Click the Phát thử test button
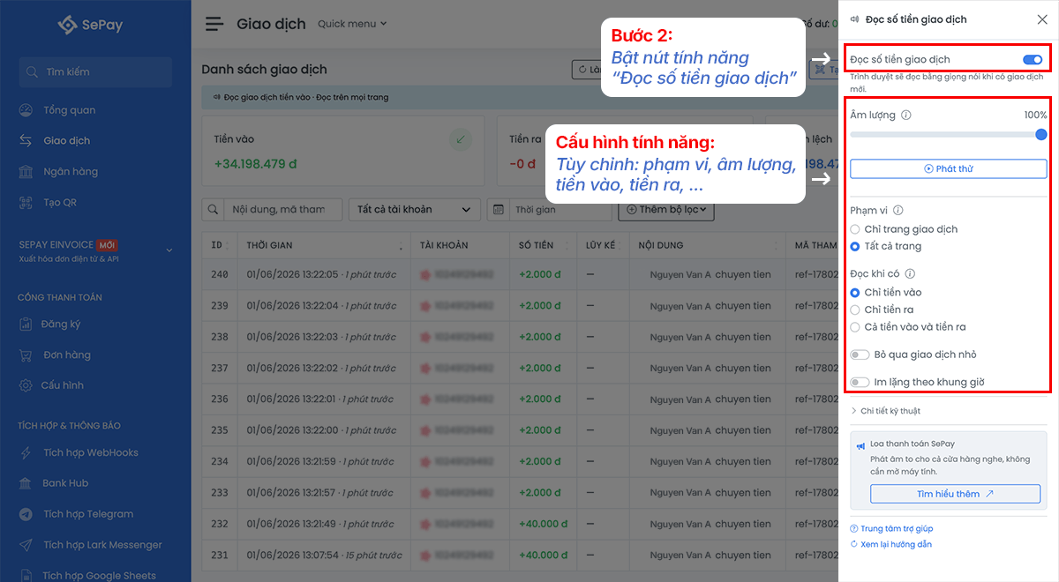The image size is (1059, 582). pos(949,168)
